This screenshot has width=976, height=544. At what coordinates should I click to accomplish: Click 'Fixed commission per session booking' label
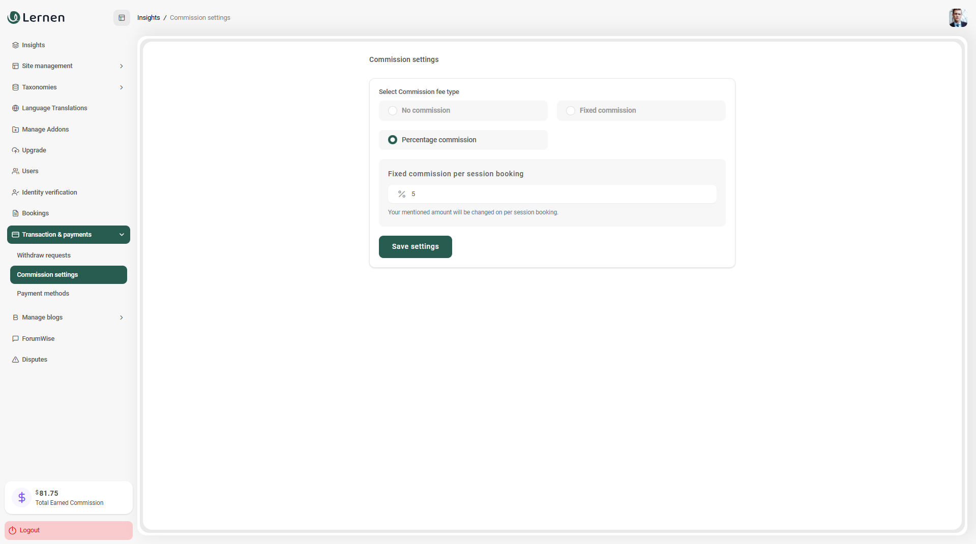pyautogui.click(x=456, y=174)
